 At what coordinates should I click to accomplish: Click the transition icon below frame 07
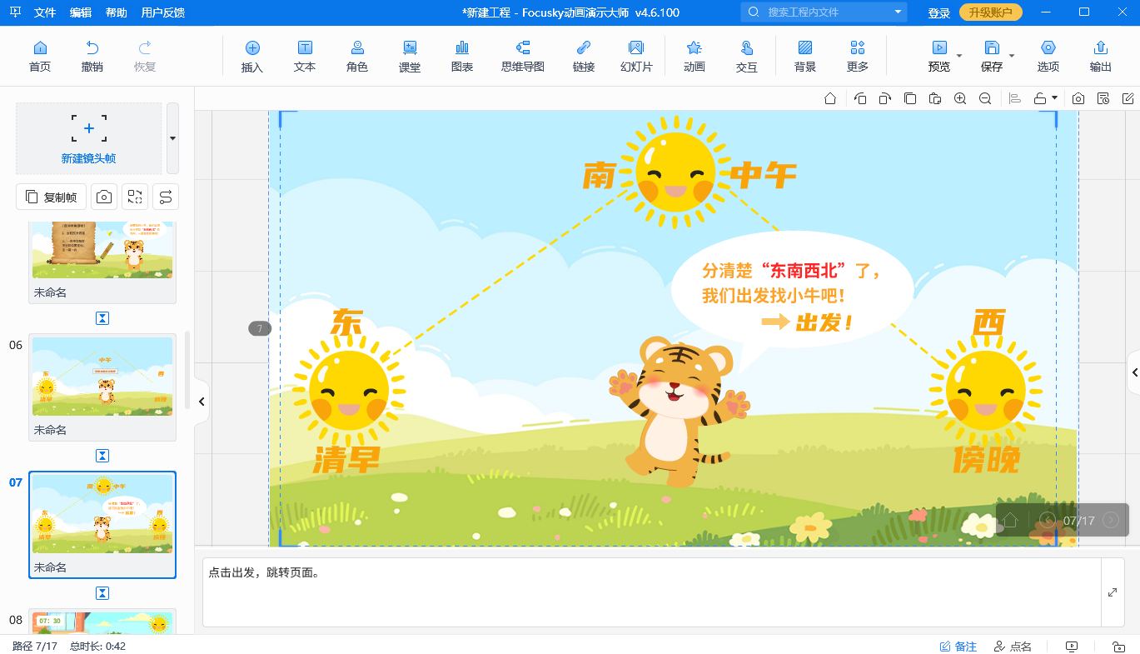[x=102, y=593]
